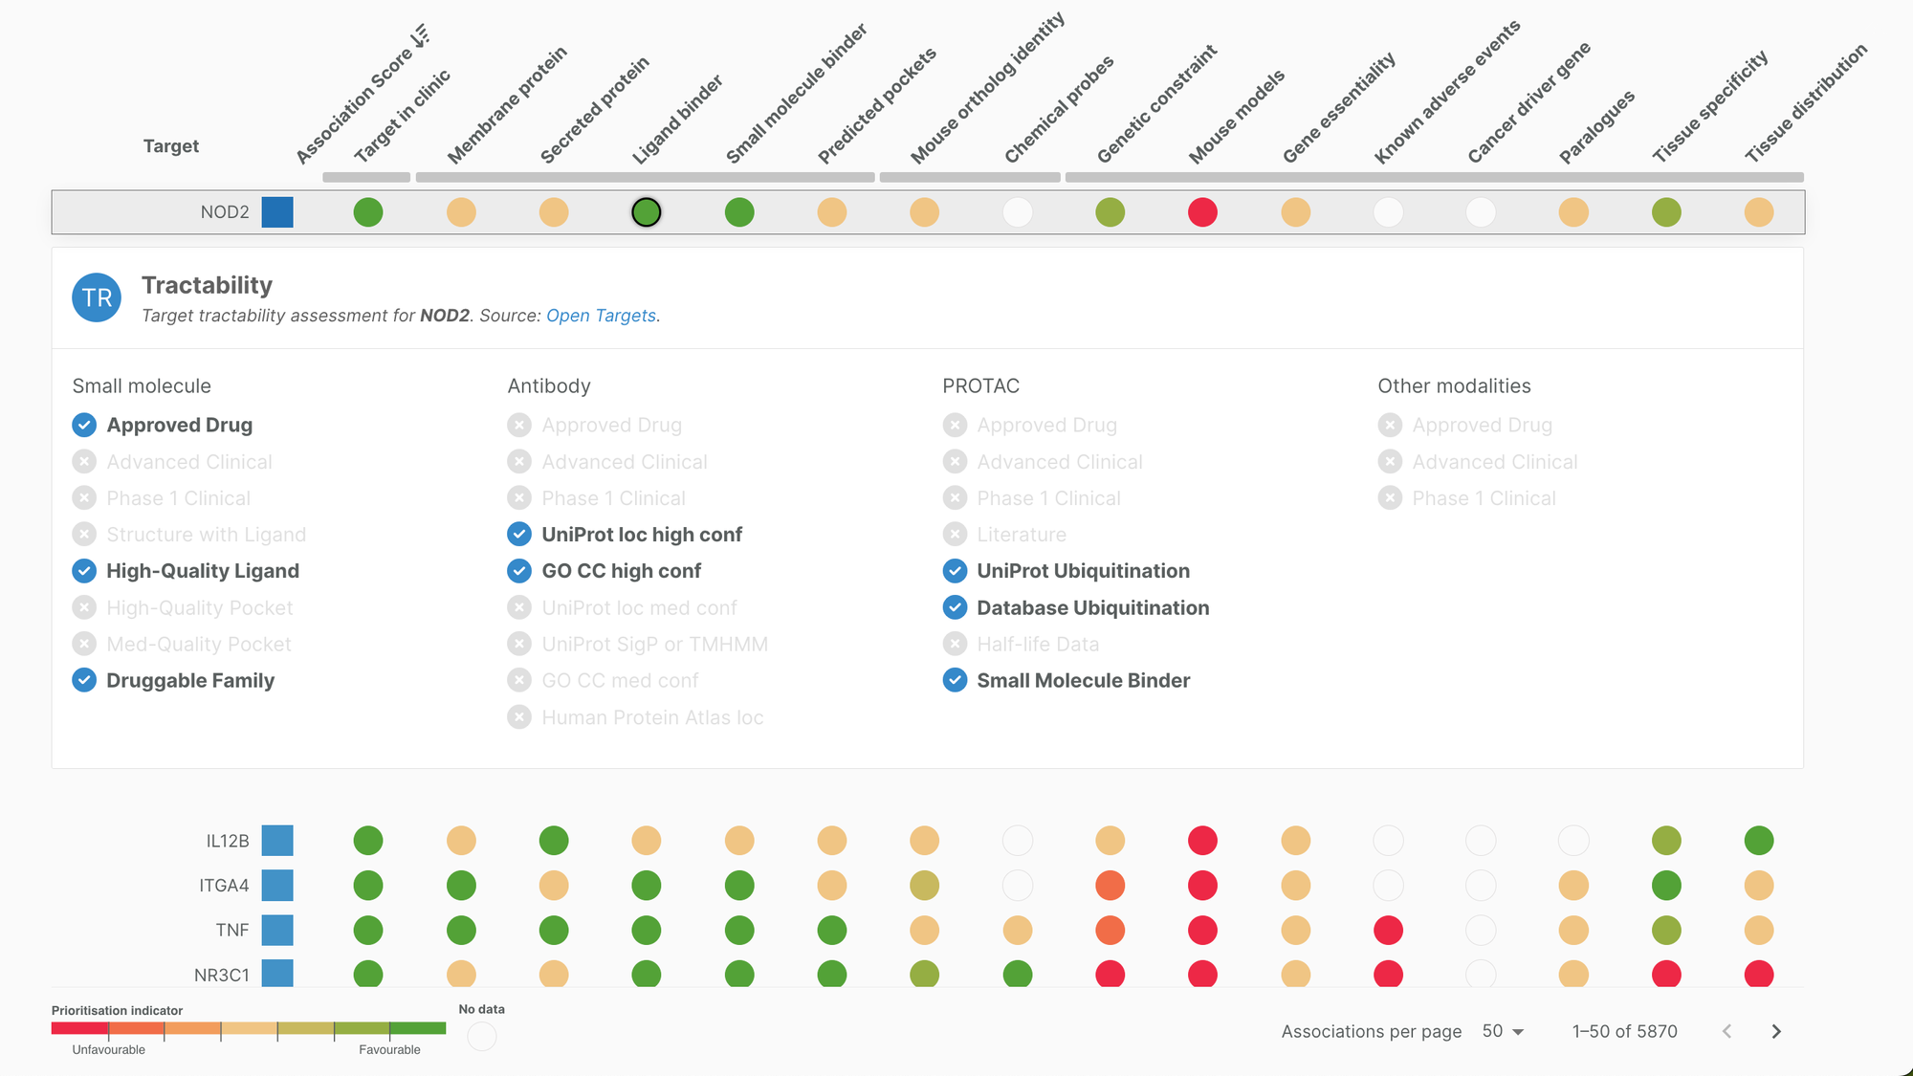The height and width of the screenshot is (1076, 1913).
Task: Click Tissue specificity column header
Action: pos(1710,105)
